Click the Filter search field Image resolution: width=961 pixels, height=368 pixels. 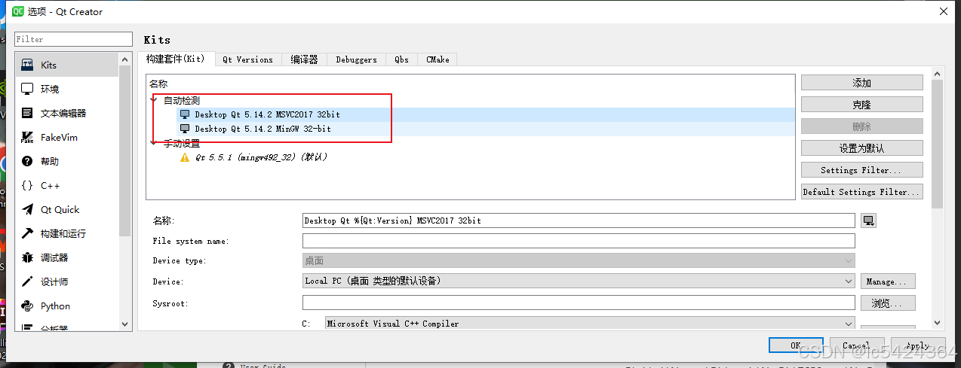73,39
